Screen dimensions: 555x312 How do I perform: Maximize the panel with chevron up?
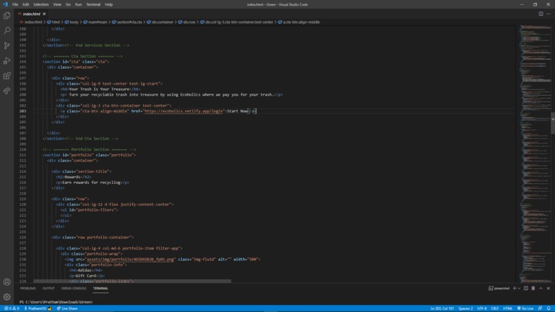coord(541,289)
